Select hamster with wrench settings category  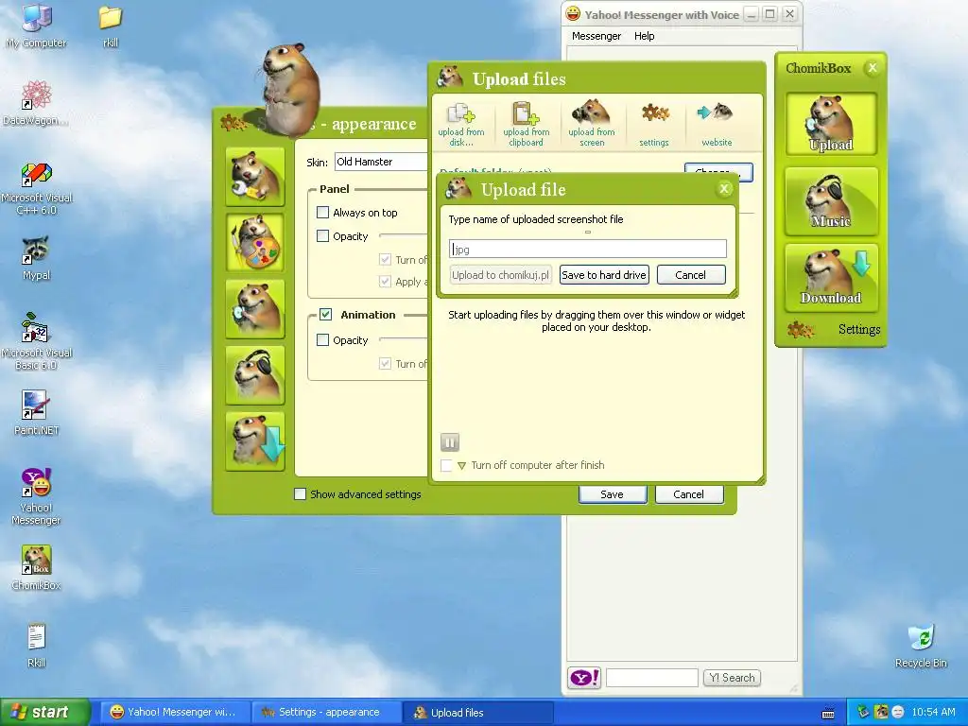pos(255,177)
